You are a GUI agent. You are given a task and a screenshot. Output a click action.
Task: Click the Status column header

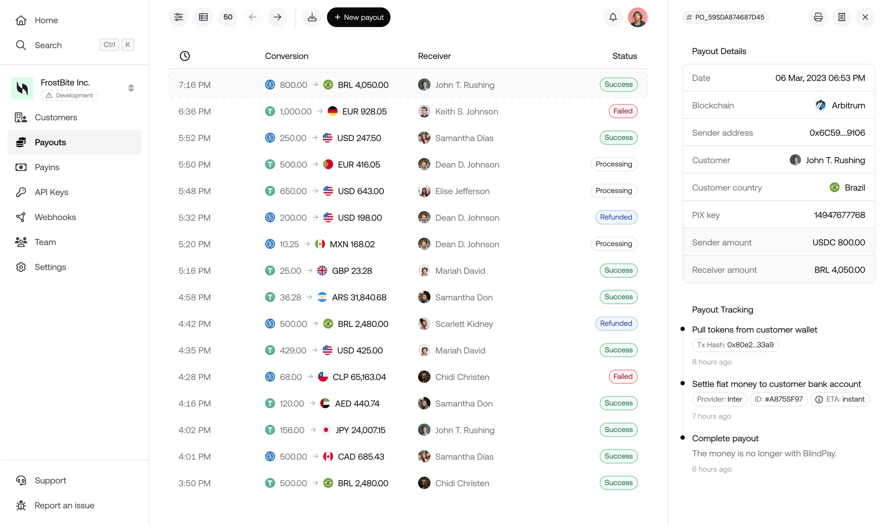pos(624,56)
